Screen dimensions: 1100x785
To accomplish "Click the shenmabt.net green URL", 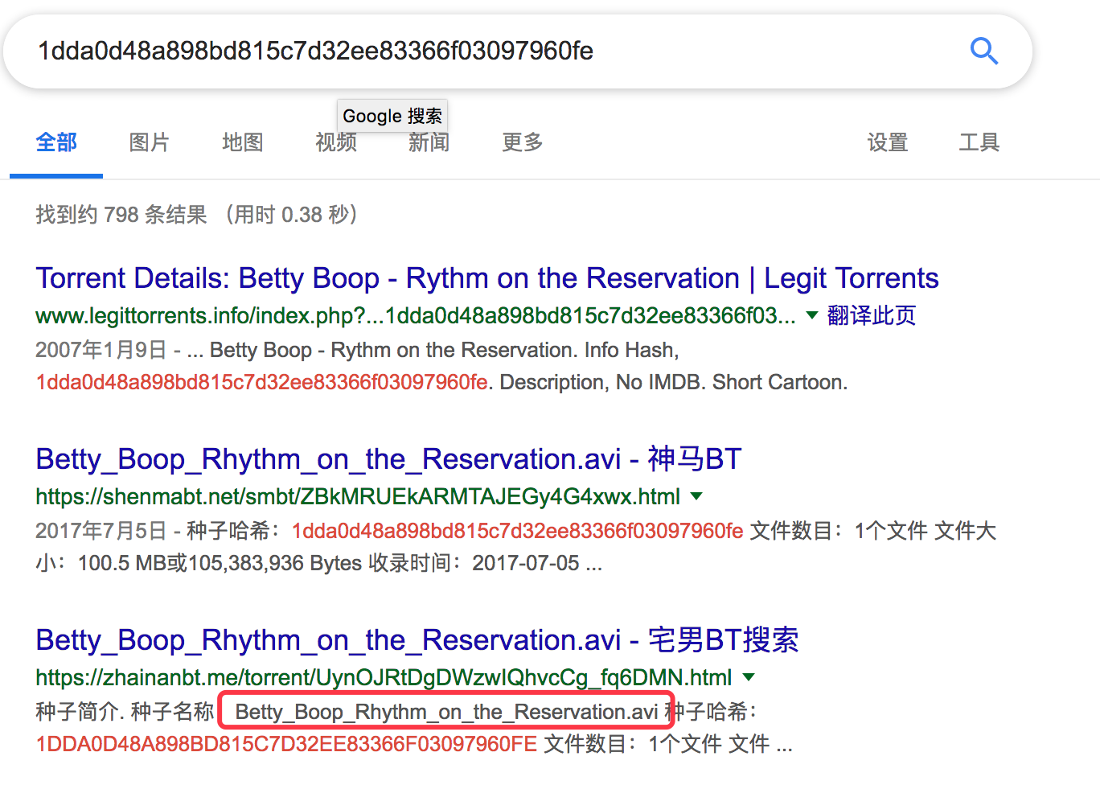I will [358, 496].
